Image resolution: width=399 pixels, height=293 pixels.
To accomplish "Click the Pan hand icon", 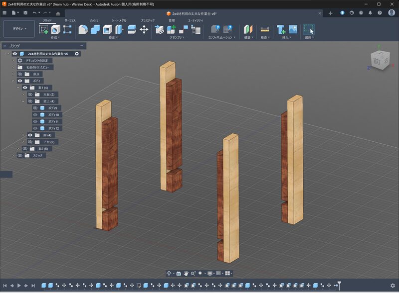I will click(186, 273).
